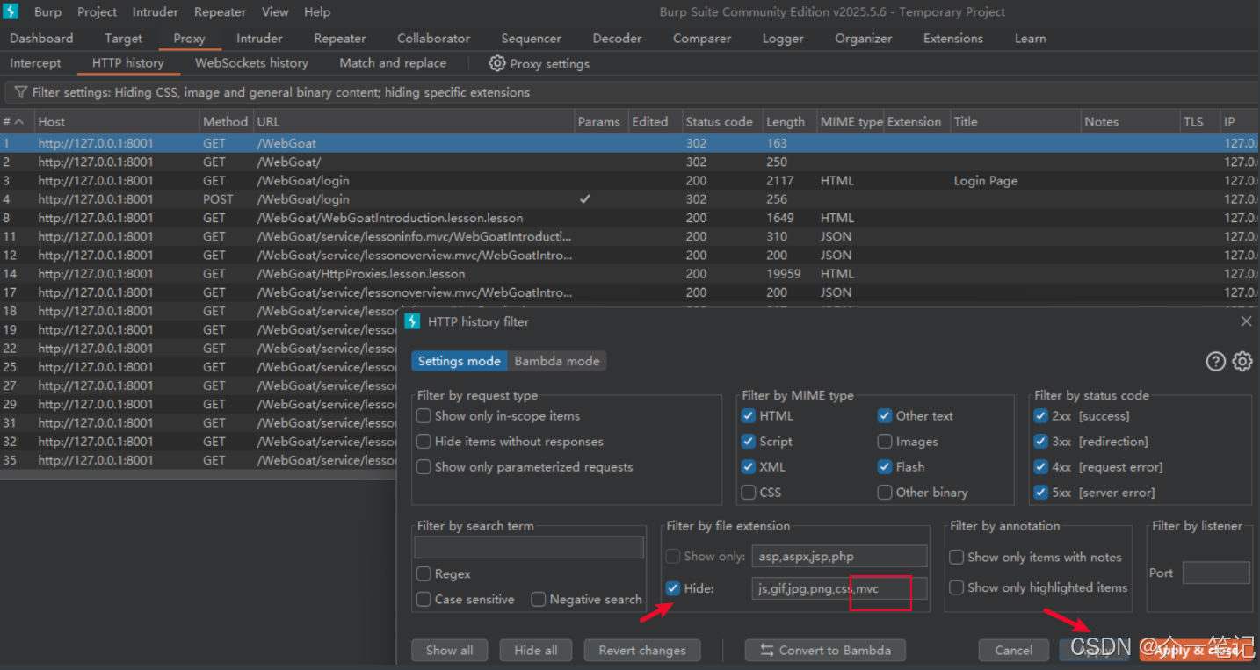
Task: Enable the CSS MIME type filter
Action: [x=749, y=493]
